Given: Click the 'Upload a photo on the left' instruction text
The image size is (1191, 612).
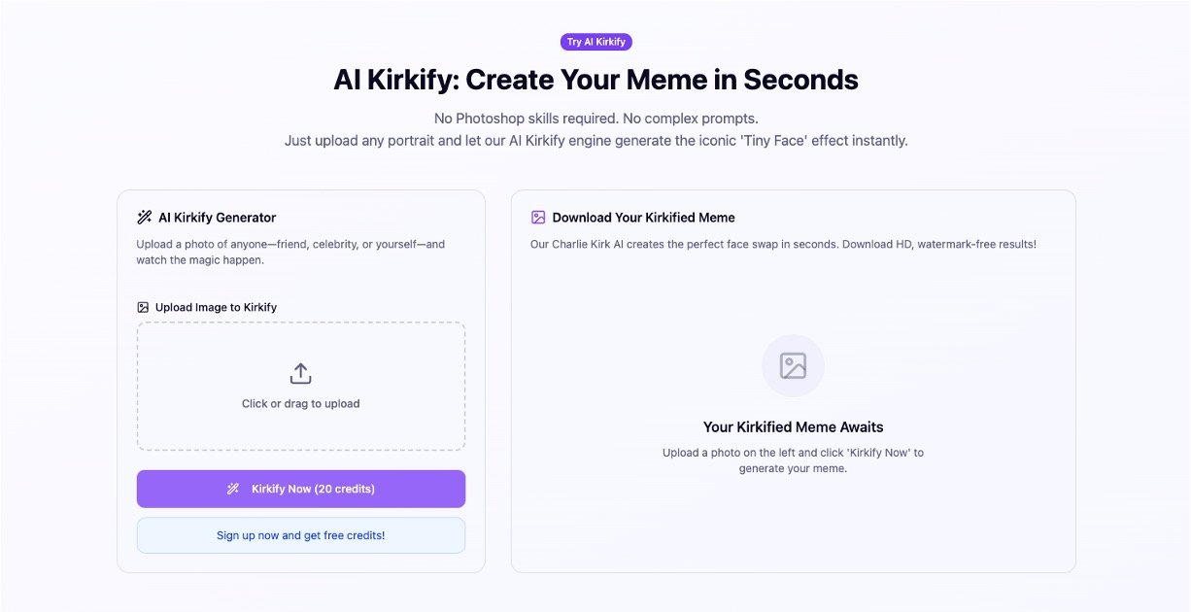Looking at the screenshot, I should coord(793,460).
